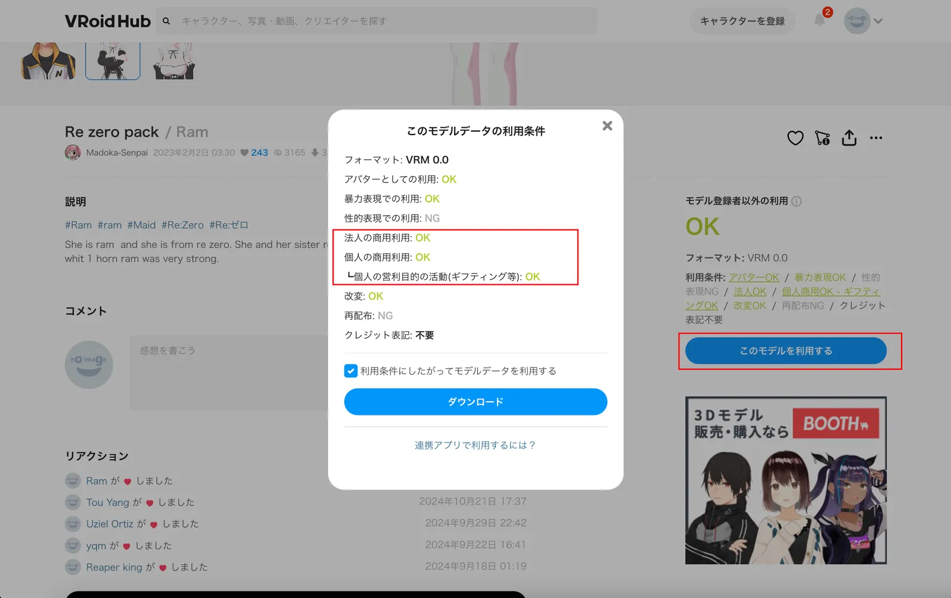Click the comment box 感想を書こう

pos(229,373)
